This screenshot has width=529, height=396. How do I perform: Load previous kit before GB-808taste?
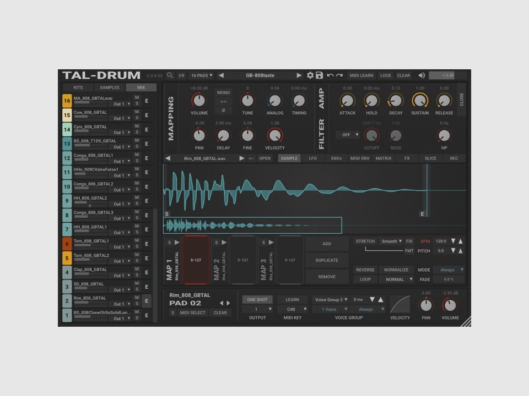pyautogui.click(x=222, y=75)
